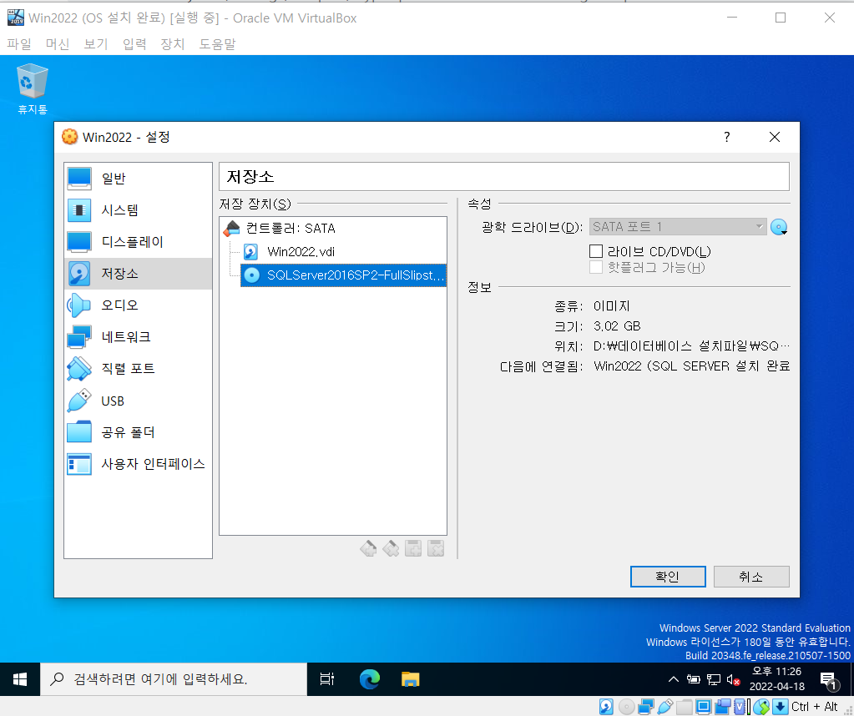Open the 공유 폴더 (Shared Folders) settings page
Image resolution: width=854 pixels, height=716 pixels.
[137, 432]
